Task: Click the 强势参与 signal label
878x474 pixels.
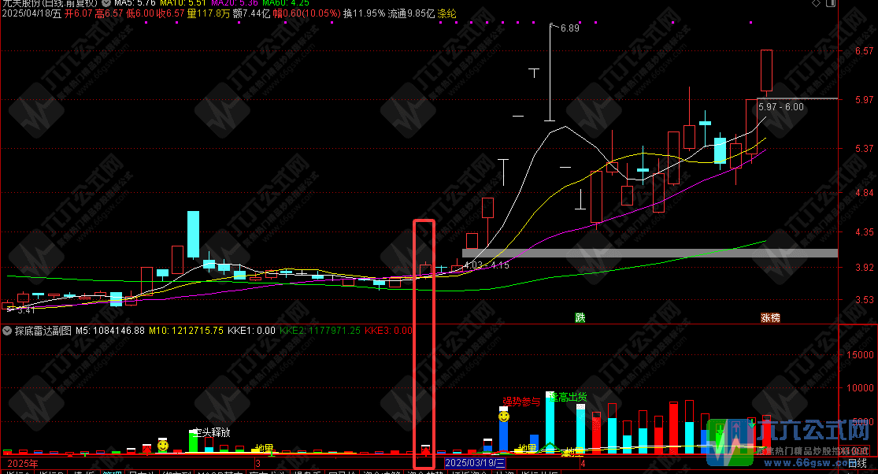Action: 522,401
